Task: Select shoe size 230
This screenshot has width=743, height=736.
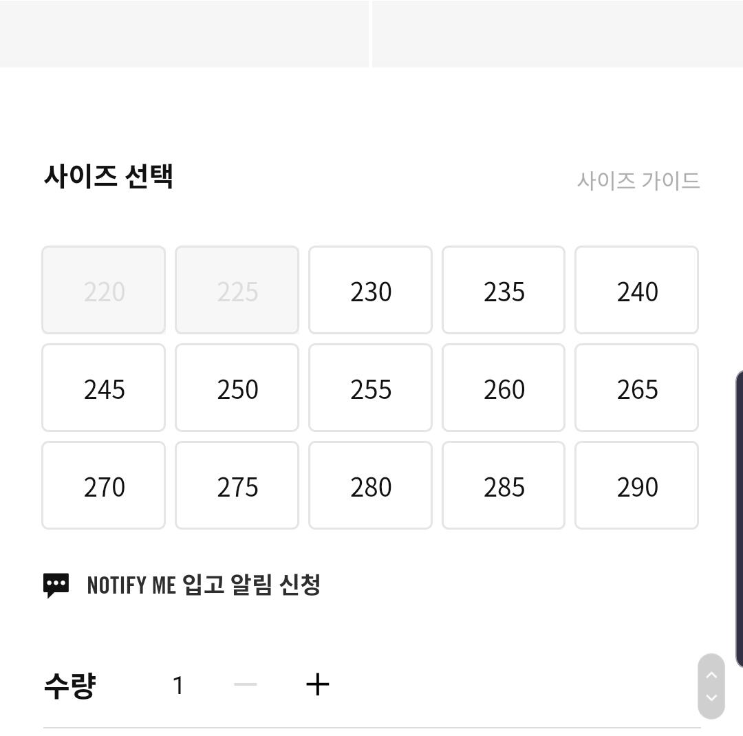Action: tap(370, 290)
